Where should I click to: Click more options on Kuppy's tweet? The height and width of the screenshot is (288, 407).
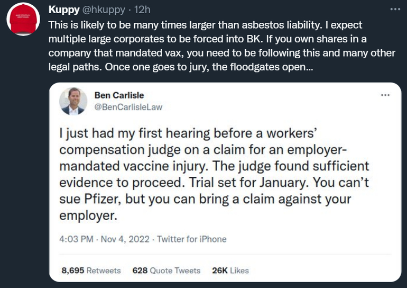(x=395, y=10)
